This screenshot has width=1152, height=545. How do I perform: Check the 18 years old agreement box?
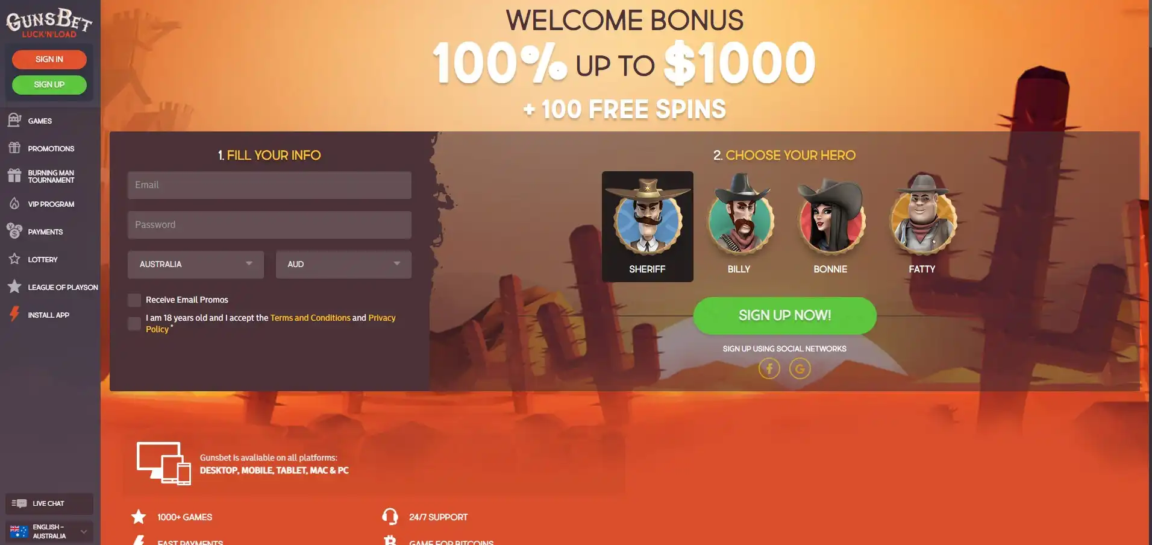click(x=134, y=323)
